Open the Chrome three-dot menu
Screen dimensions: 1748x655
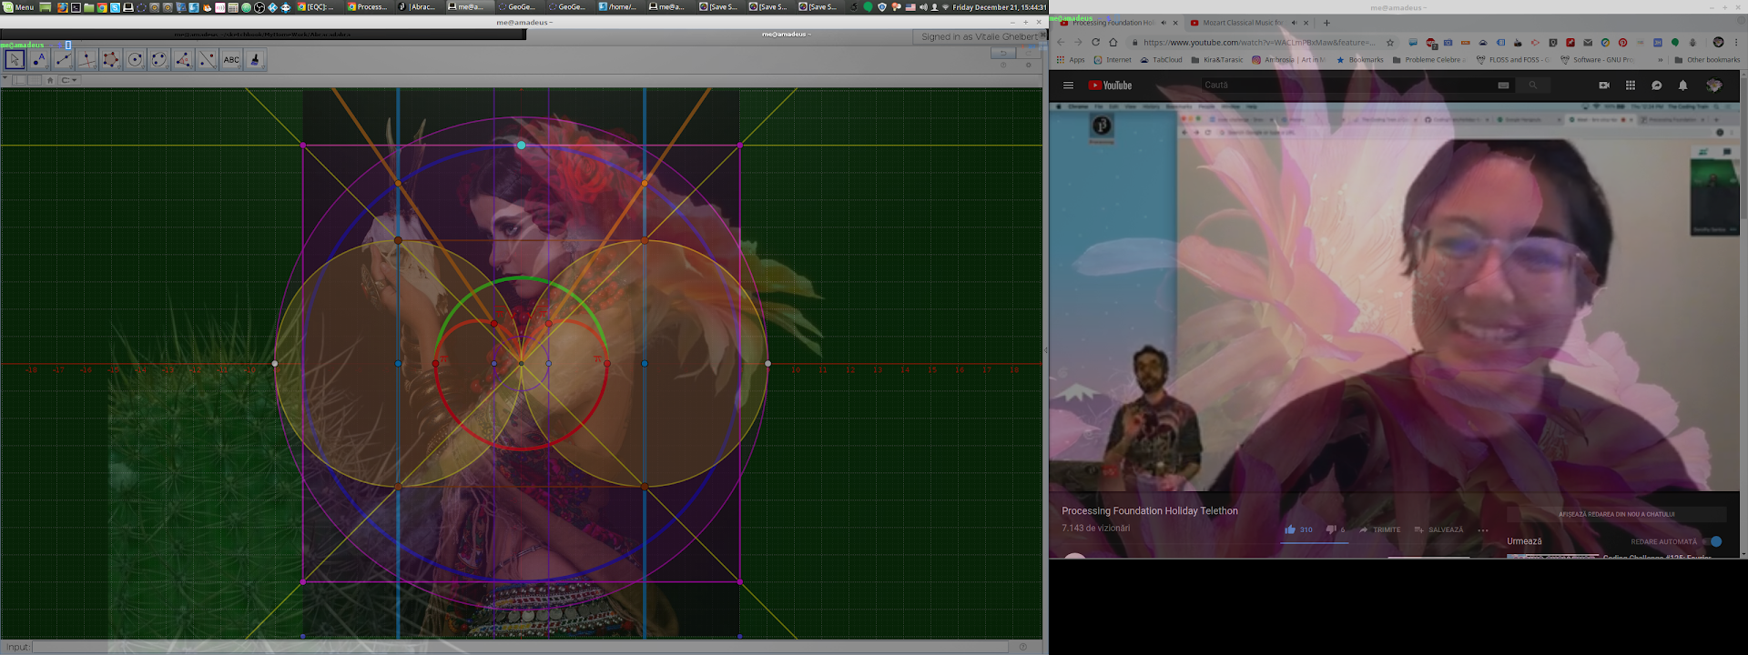point(1736,42)
